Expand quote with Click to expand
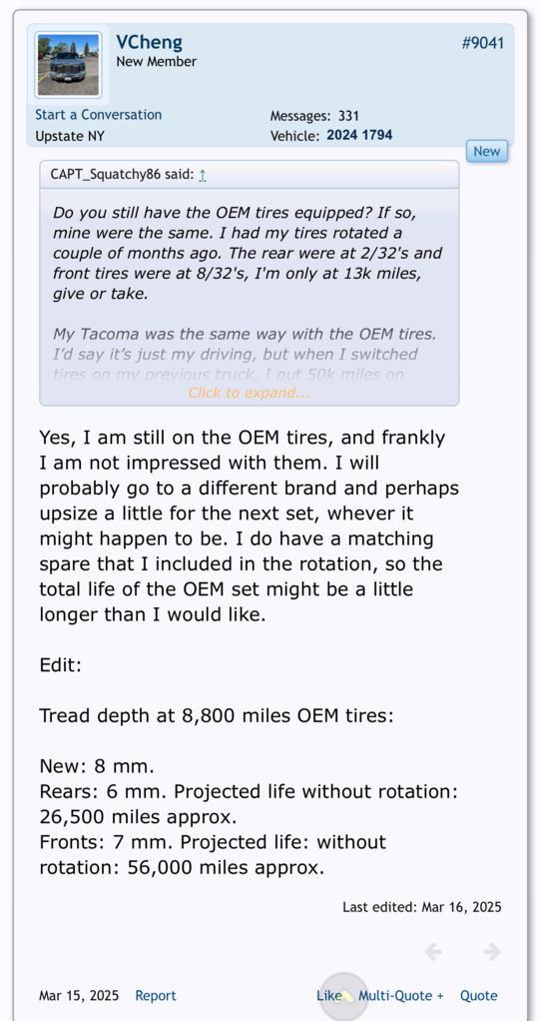The width and height of the screenshot is (541, 1021). click(x=250, y=393)
